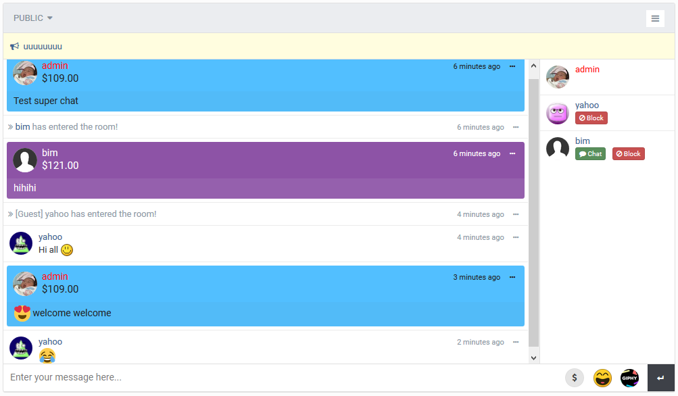
Task: Open the hamburger menu icon
Action: [x=655, y=18]
